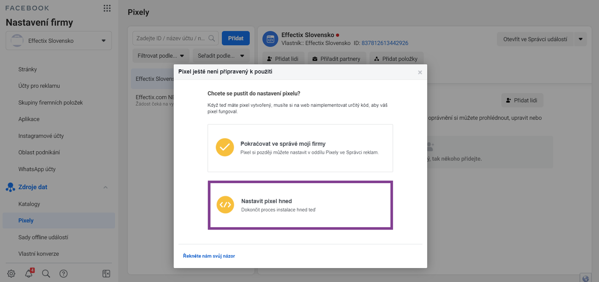This screenshot has height=282, width=599.
Task: Close the pixel setup dialog
Action: (x=420, y=72)
